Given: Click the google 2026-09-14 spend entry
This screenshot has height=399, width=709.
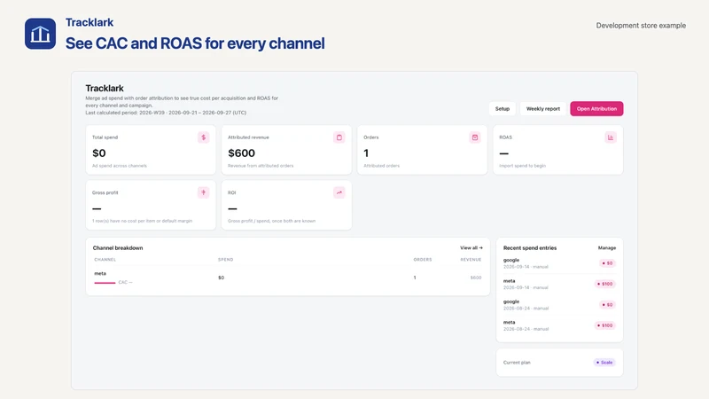Looking at the screenshot, I should [559, 263].
